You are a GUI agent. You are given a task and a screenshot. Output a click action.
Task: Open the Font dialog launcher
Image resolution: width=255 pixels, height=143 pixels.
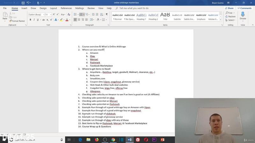click(x=71, y=25)
